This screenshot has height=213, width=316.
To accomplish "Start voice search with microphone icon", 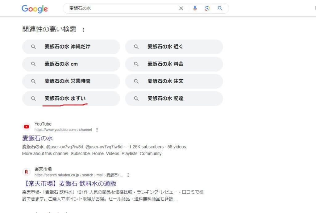I will pyautogui.click(x=195, y=9).
